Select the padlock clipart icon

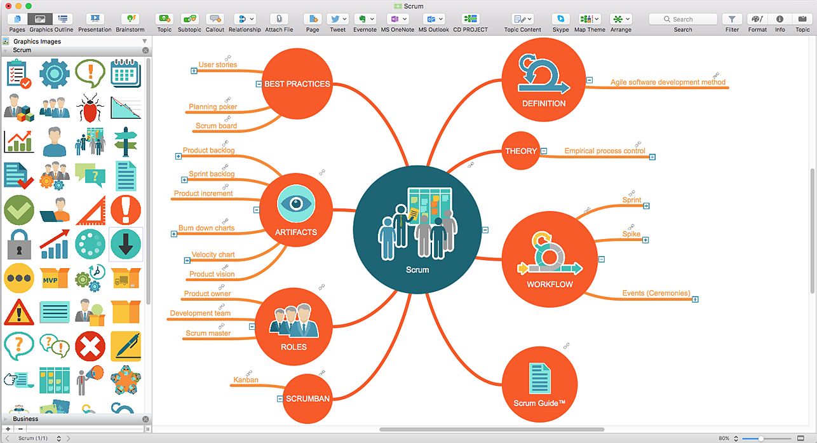(18, 245)
